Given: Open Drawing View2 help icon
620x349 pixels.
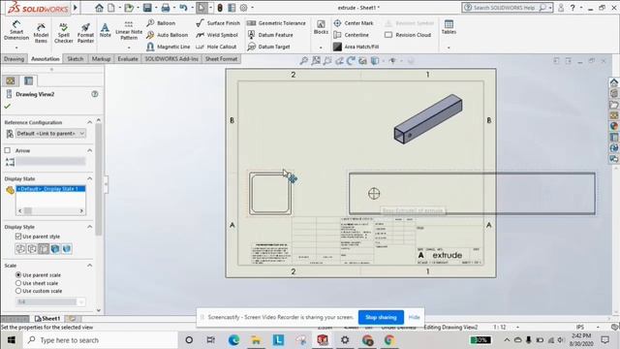Looking at the screenshot, I should click(95, 94).
